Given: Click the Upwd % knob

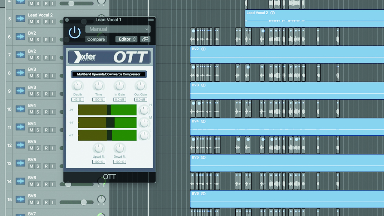Looking at the screenshot, I should point(99,148).
